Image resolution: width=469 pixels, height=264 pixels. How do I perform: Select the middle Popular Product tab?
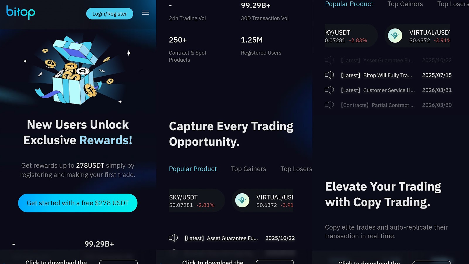click(193, 169)
